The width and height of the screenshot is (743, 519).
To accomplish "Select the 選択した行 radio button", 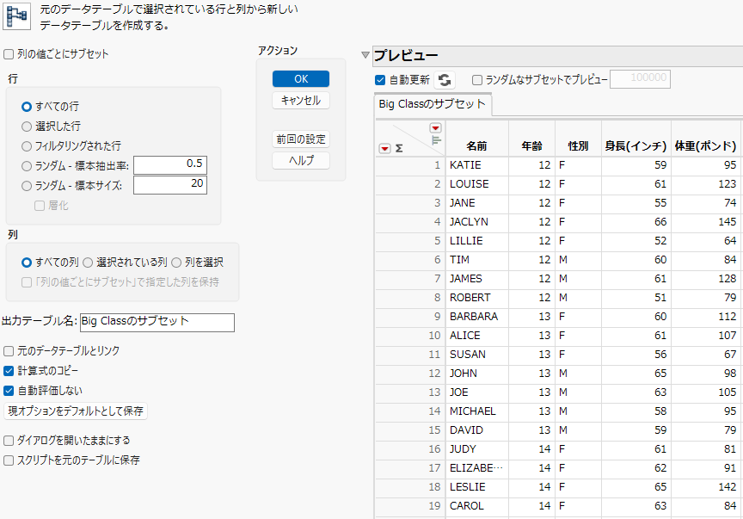I will click(27, 127).
